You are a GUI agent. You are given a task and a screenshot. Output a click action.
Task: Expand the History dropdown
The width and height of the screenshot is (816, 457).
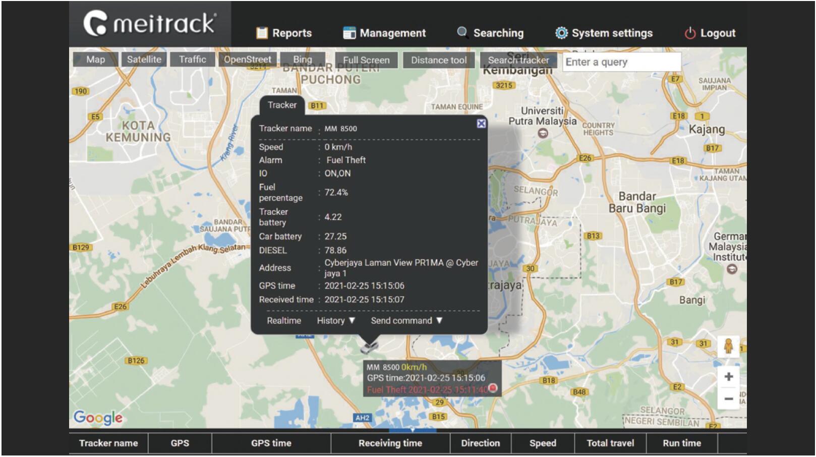click(336, 321)
